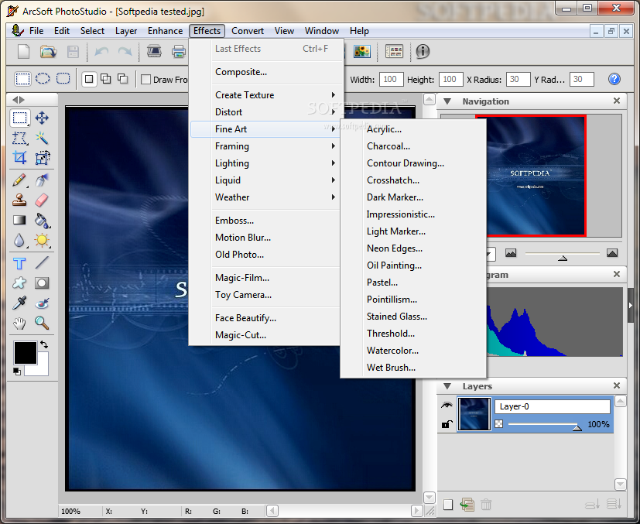The image size is (640, 524).
Task: Choose the rounded rectangle selection shape option
Action: pyautogui.click(x=63, y=78)
